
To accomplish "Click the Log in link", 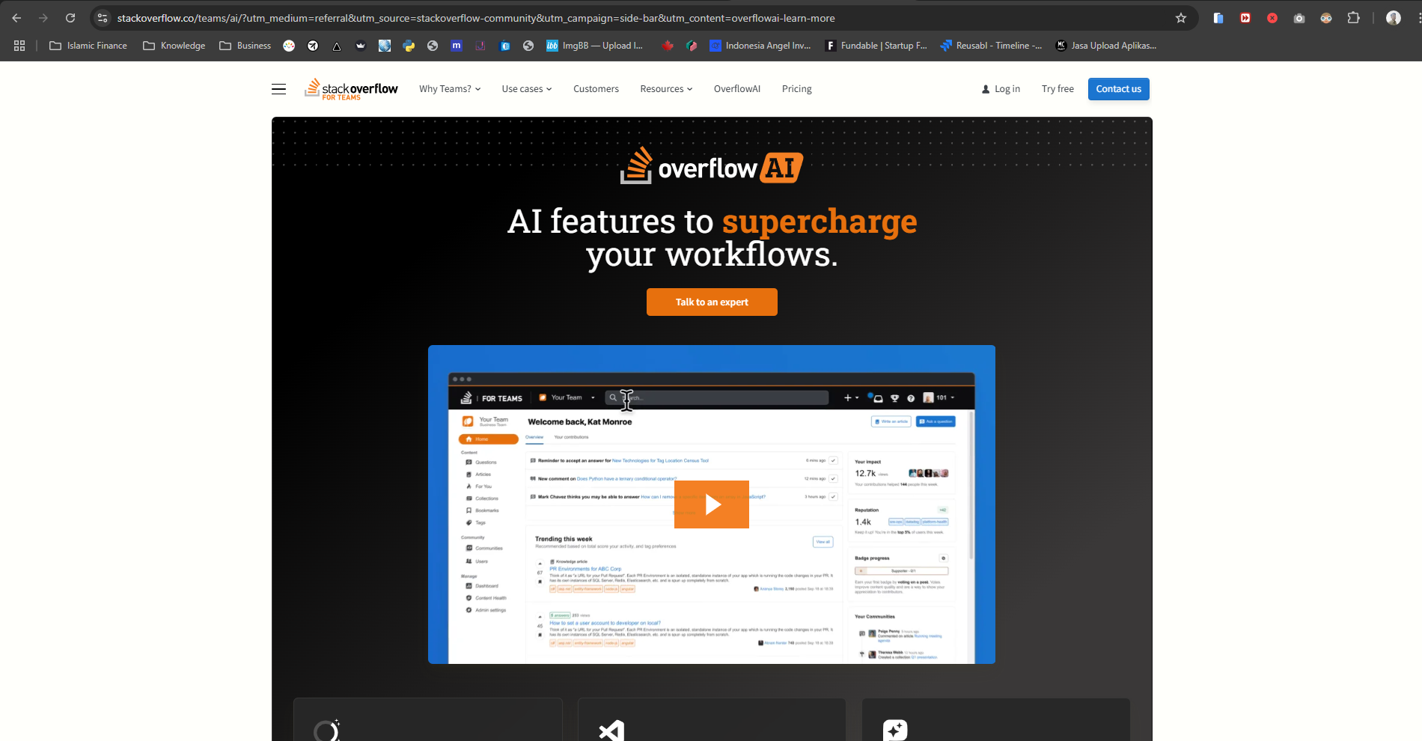I will (x=1001, y=89).
